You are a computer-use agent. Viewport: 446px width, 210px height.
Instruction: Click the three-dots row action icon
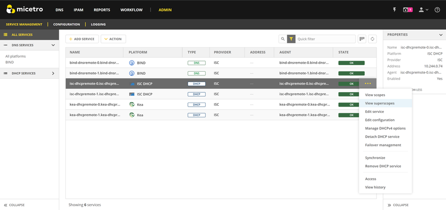pyautogui.click(x=368, y=83)
